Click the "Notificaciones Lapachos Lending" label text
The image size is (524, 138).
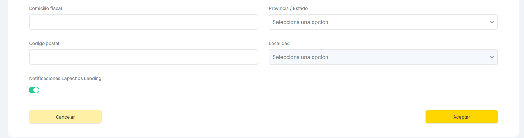65,78
